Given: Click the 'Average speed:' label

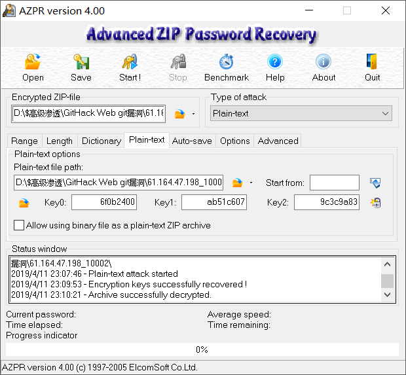Looking at the screenshot, I should pyautogui.click(x=239, y=314).
